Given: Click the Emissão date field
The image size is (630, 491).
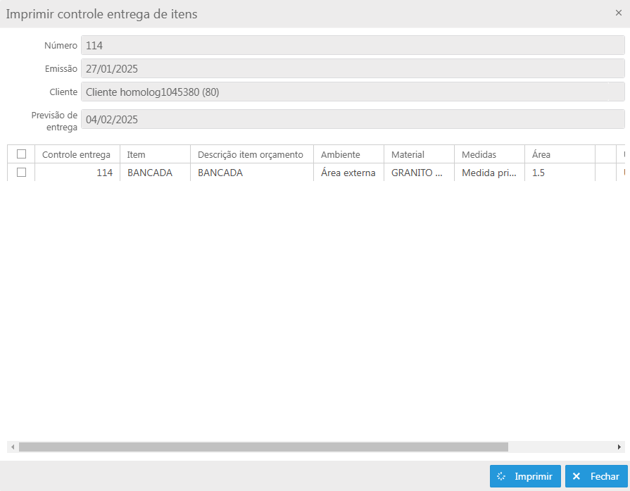Looking at the screenshot, I should point(352,68).
